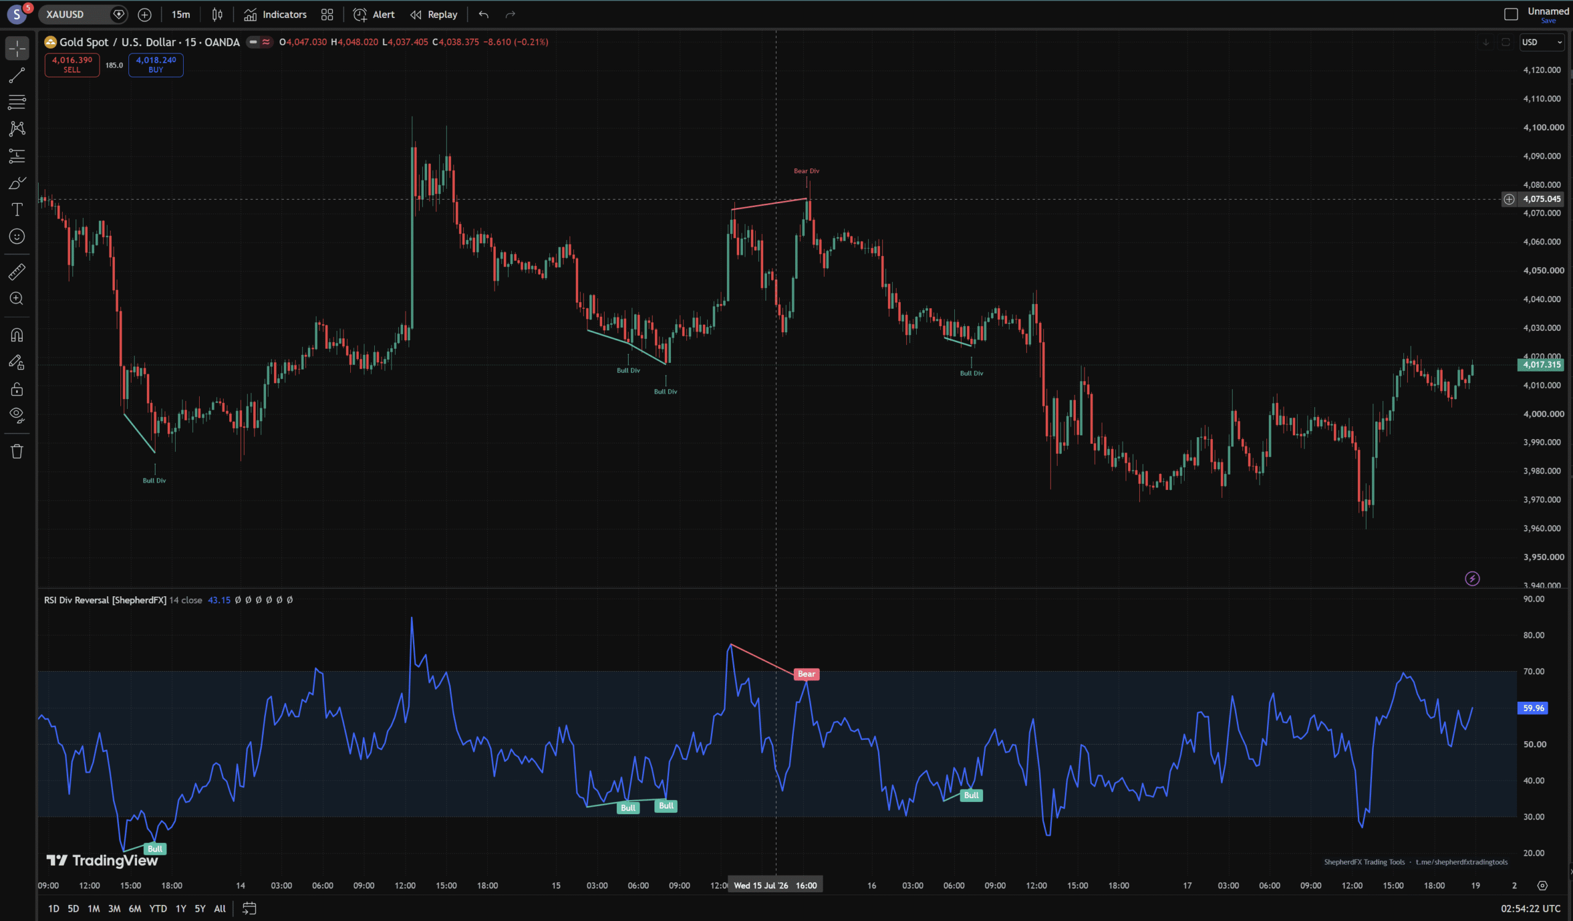Select the 6M date range
Image resolution: width=1573 pixels, height=921 pixels.
point(135,909)
